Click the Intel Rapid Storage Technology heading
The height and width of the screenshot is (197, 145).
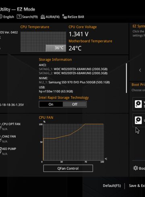pos(64,98)
